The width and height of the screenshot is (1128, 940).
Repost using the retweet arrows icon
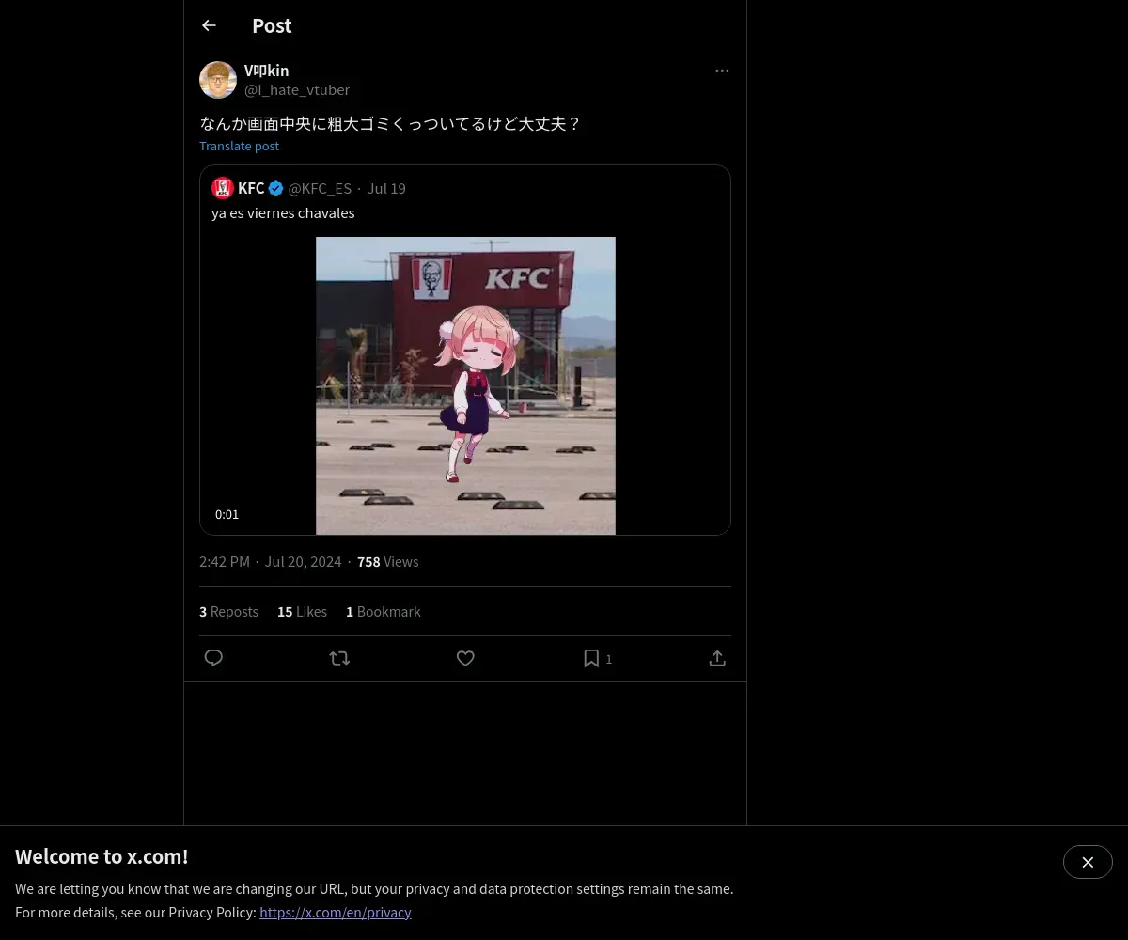tap(339, 658)
